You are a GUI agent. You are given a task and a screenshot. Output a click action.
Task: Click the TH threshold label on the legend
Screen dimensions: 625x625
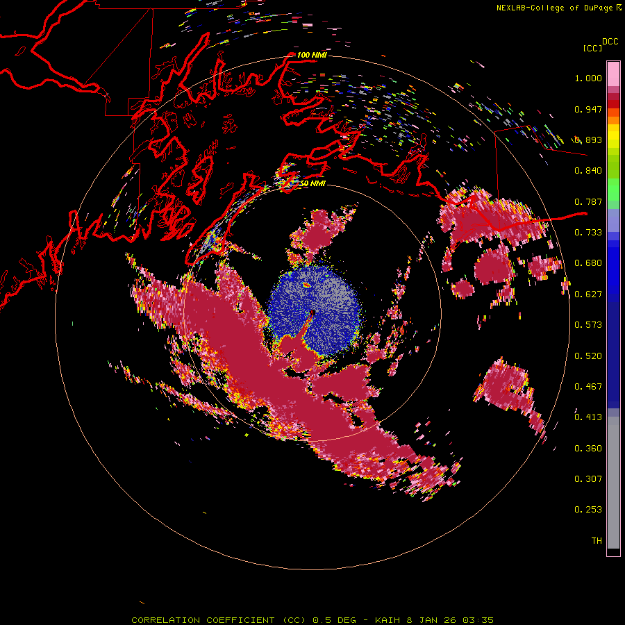click(597, 541)
